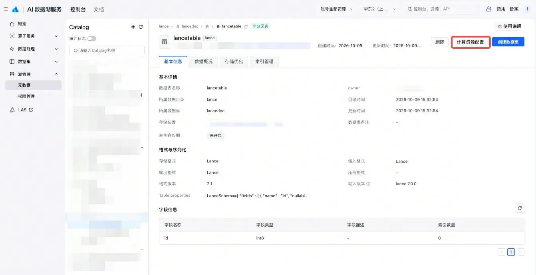Click the blue mountain product logo
Screen dimensions: 536x275
click(16, 9)
